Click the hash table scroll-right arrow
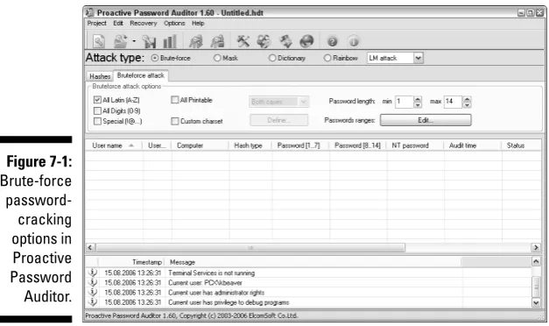549x326 pixels. click(x=536, y=248)
